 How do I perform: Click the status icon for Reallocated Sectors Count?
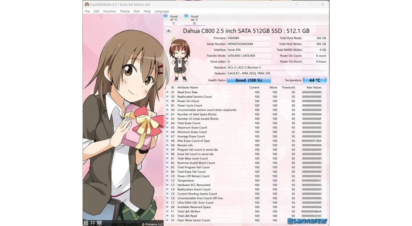click(167, 97)
